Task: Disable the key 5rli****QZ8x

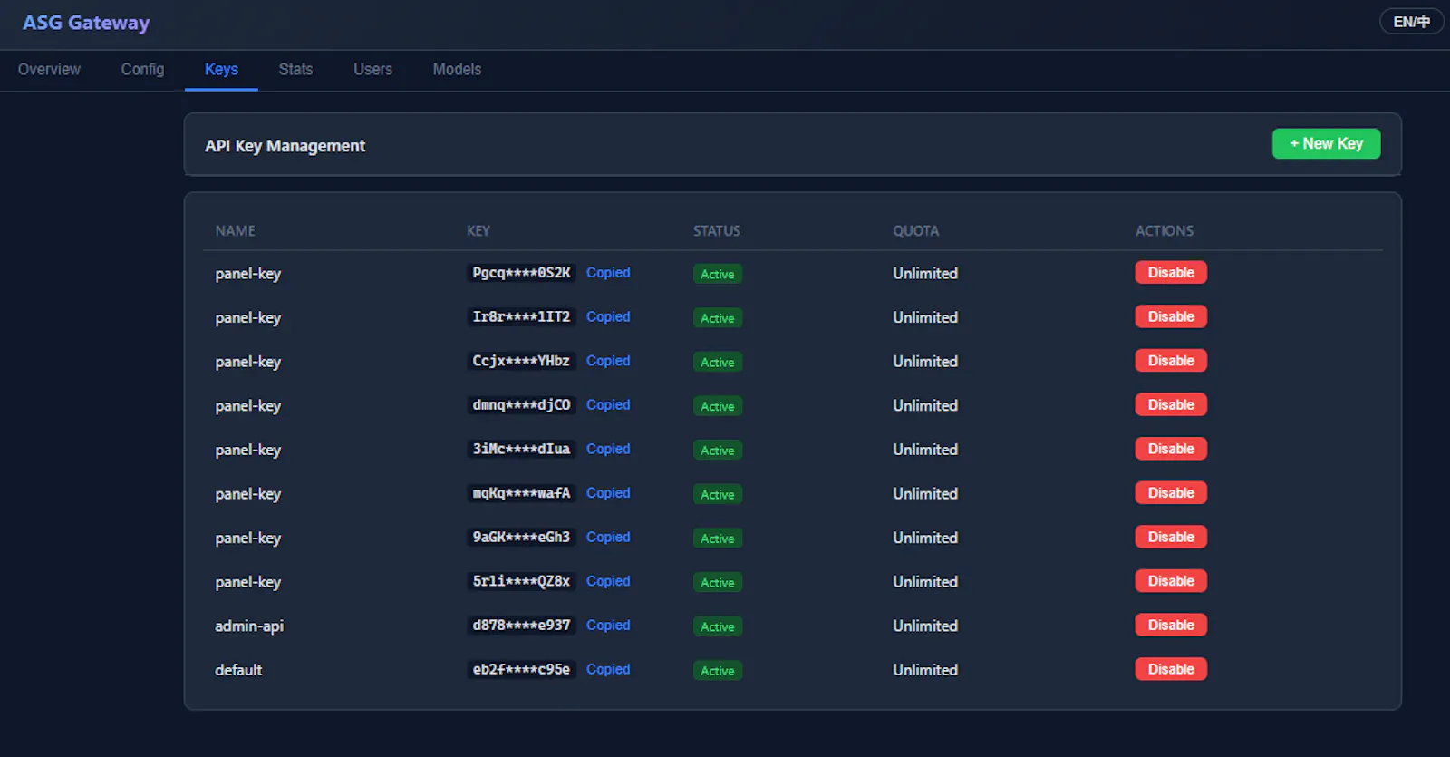Action: [x=1171, y=581]
